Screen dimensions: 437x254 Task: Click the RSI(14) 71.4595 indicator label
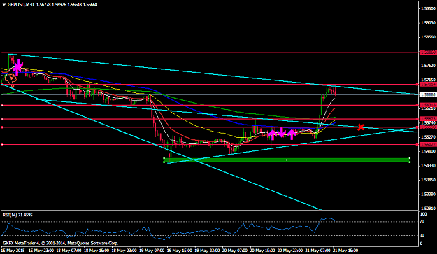pos(17,215)
